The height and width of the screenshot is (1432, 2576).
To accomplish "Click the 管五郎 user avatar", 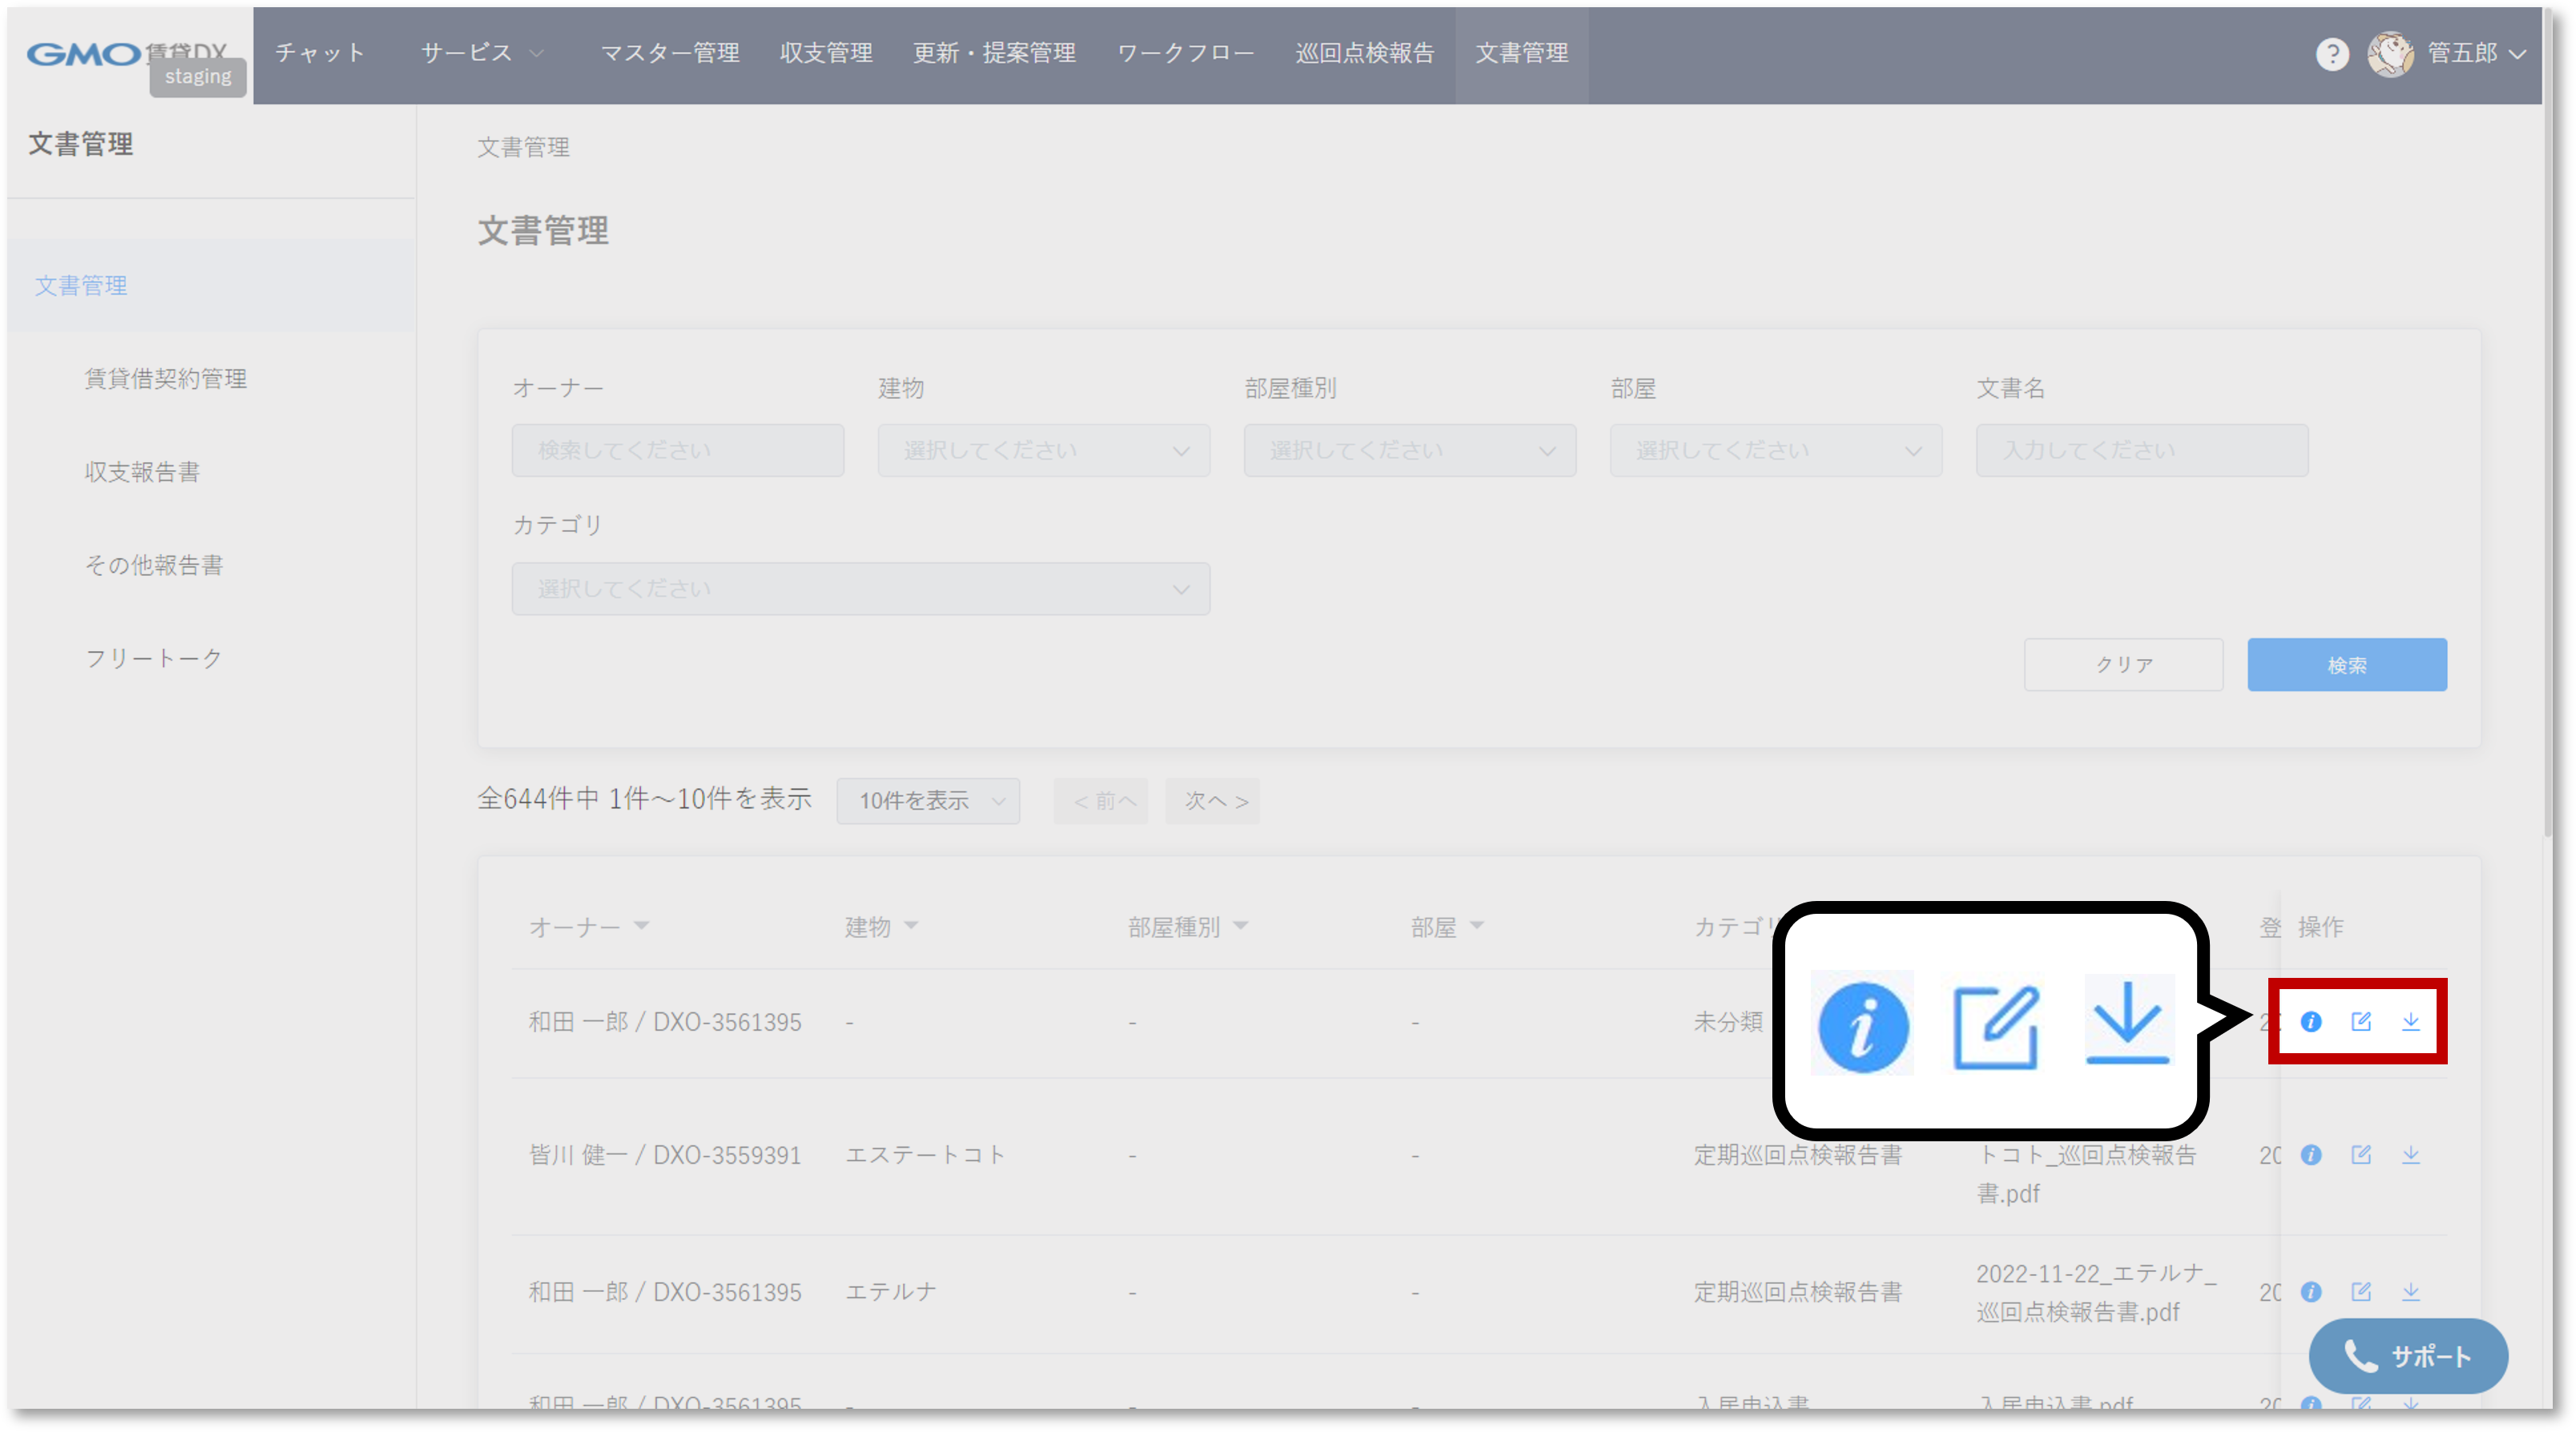I will pos(2390,54).
